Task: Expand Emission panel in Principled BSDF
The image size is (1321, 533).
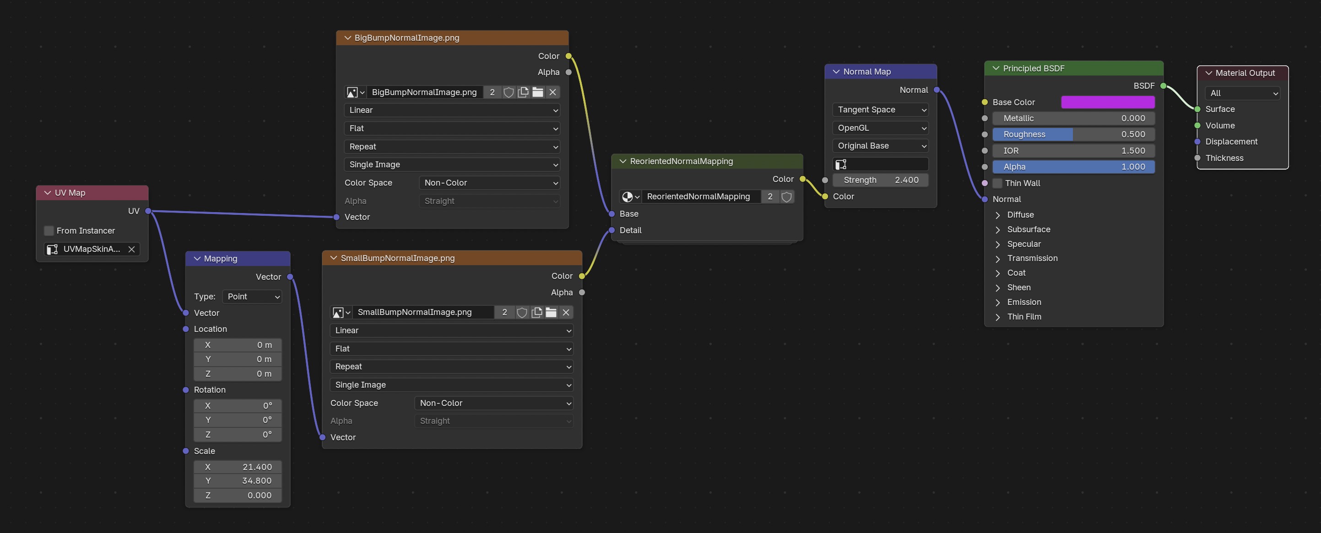Action: (x=998, y=302)
